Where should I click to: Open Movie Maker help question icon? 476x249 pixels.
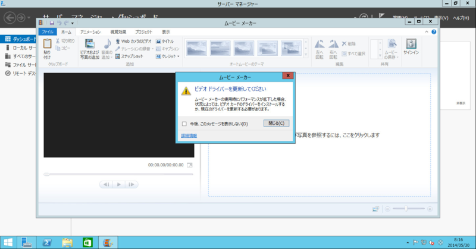pos(434,32)
